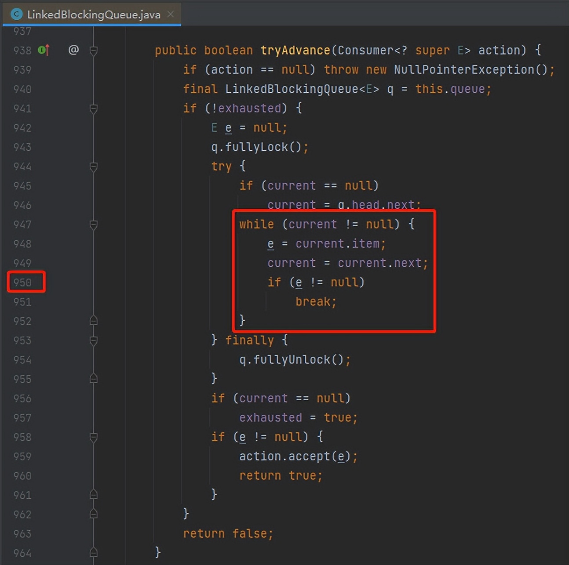Click the @ annotation gutter icon
569x565 pixels.
[x=73, y=50]
